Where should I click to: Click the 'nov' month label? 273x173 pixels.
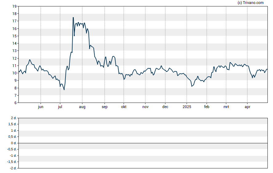coord(145,107)
